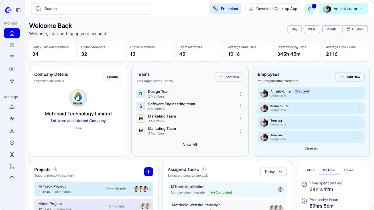The width and height of the screenshot is (374, 210).
Task: Open the location pin icon in sidebar
Action: tap(12, 81)
